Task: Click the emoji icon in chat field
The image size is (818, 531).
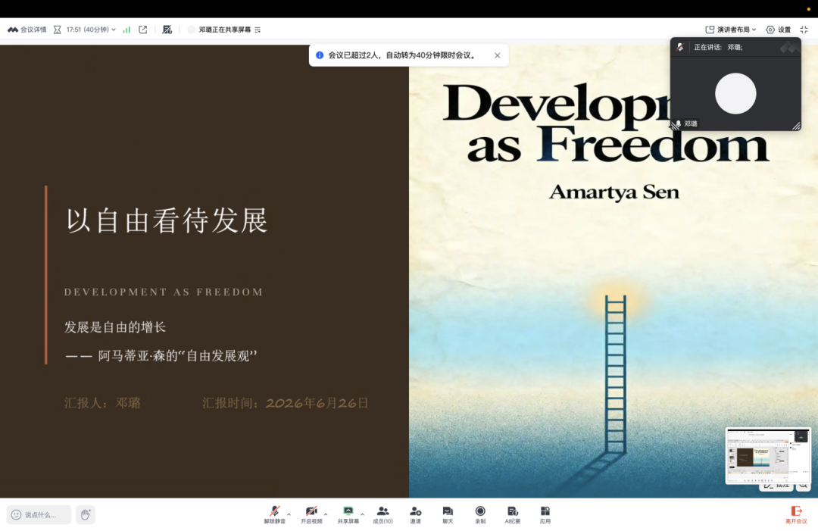Action: [x=16, y=515]
